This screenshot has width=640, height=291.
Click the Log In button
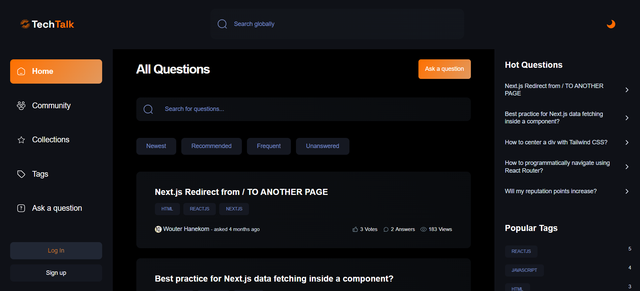click(x=56, y=251)
